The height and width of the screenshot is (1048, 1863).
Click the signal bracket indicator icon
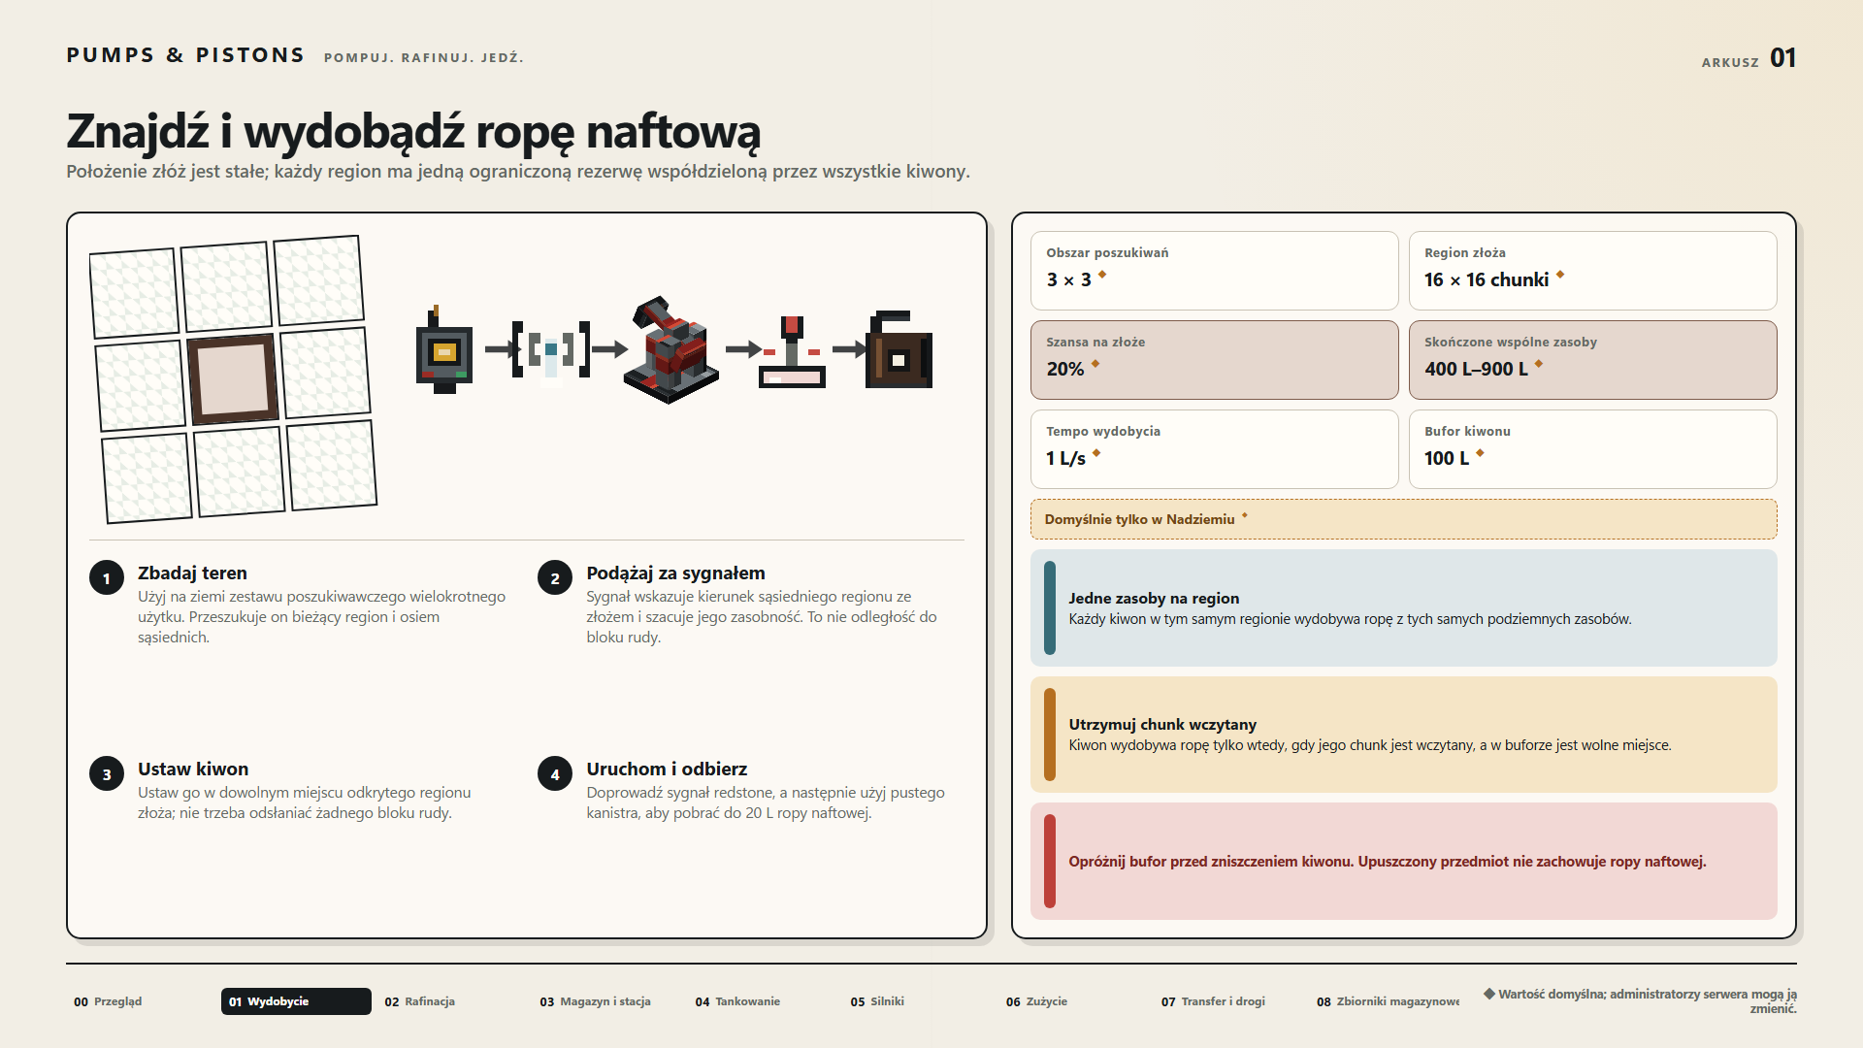point(551,349)
